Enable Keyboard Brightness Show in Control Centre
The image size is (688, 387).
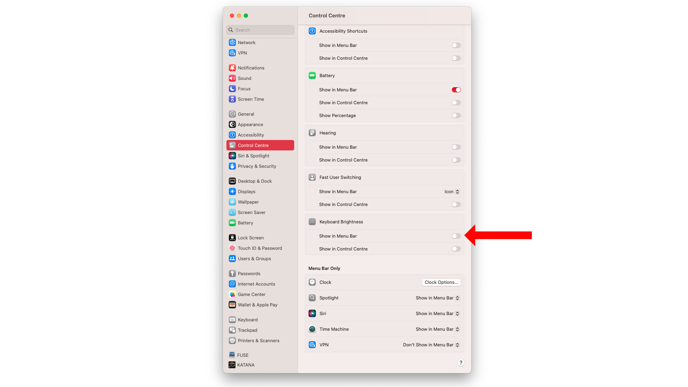(x=456, y=248)
